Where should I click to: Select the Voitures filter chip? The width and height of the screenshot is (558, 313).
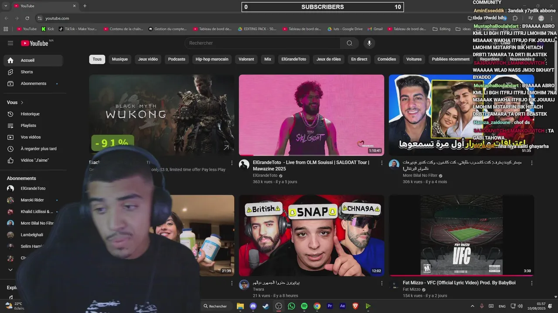tap(414, 59)
